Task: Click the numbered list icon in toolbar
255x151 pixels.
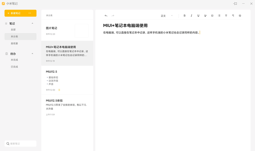Action: 226,16
